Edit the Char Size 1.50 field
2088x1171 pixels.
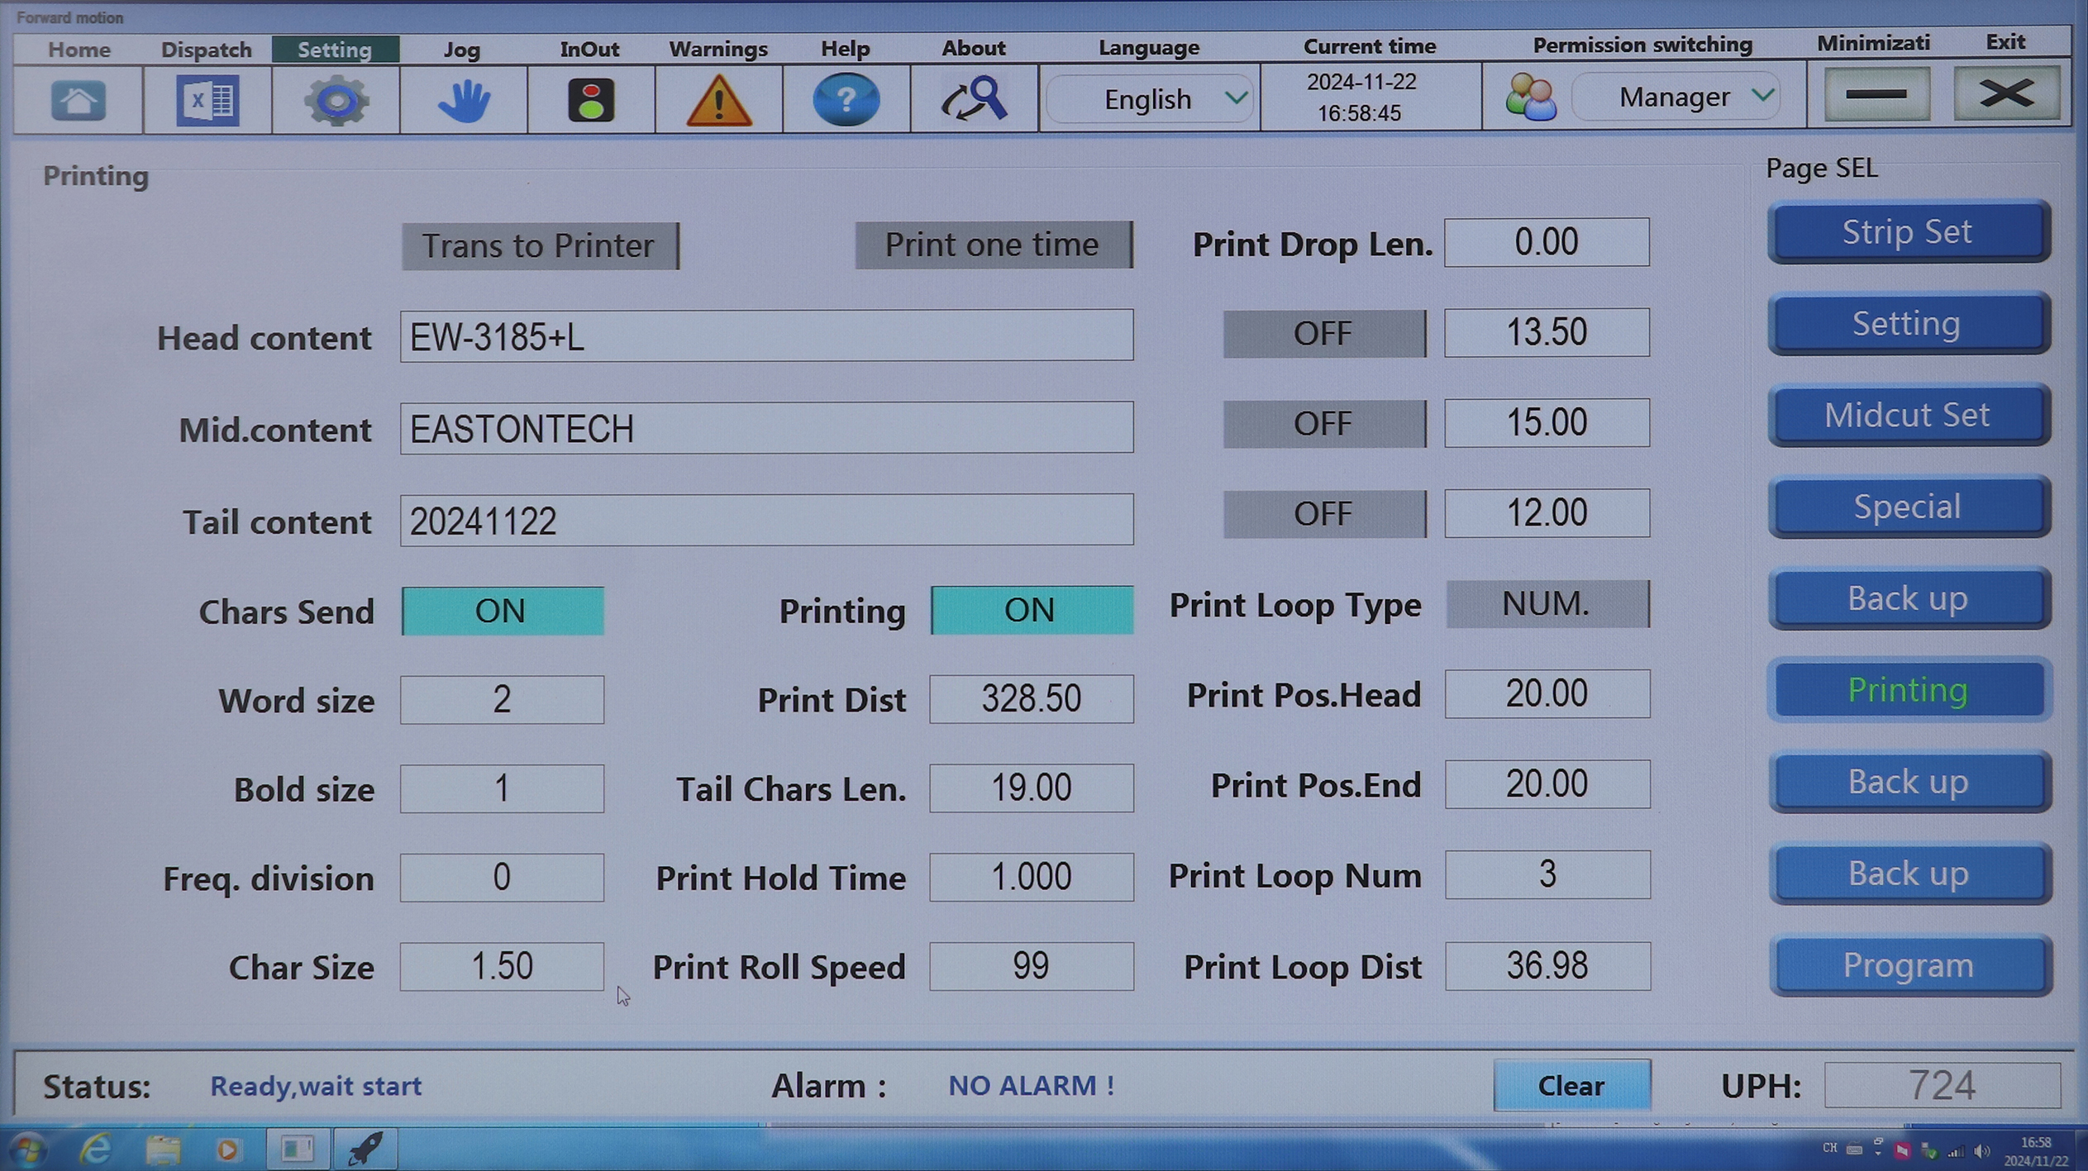pos(503,966)
